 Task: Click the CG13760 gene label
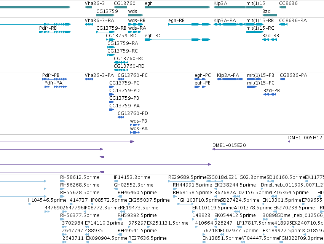pos(124,3)
